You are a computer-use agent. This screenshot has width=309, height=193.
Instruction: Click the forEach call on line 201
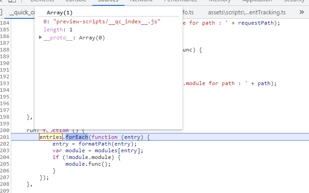coord(77,137)
